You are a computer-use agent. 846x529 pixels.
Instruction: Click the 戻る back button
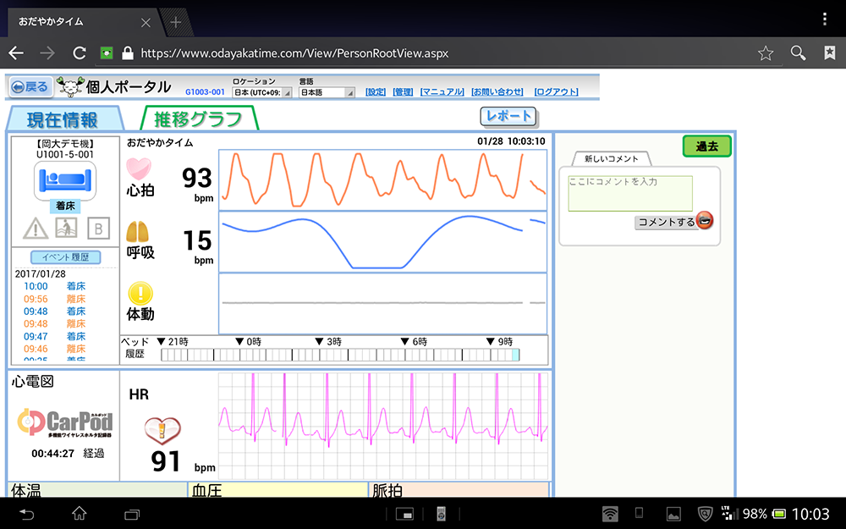pos(30,87)
